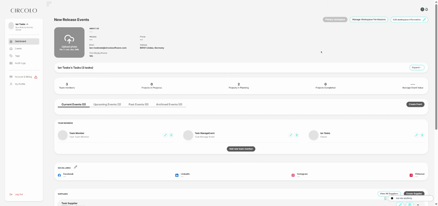Delete Task ManageEvent team member via trash icon

(297, 135)
